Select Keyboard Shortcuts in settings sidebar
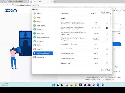125x93 pixels. 43,53
